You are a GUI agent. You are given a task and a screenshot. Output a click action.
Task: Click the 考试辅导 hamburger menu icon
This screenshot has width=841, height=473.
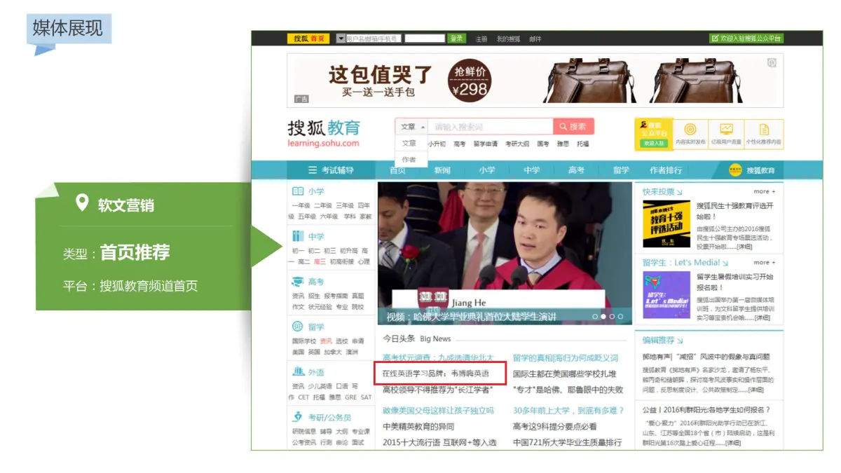[x=313, y=170]
